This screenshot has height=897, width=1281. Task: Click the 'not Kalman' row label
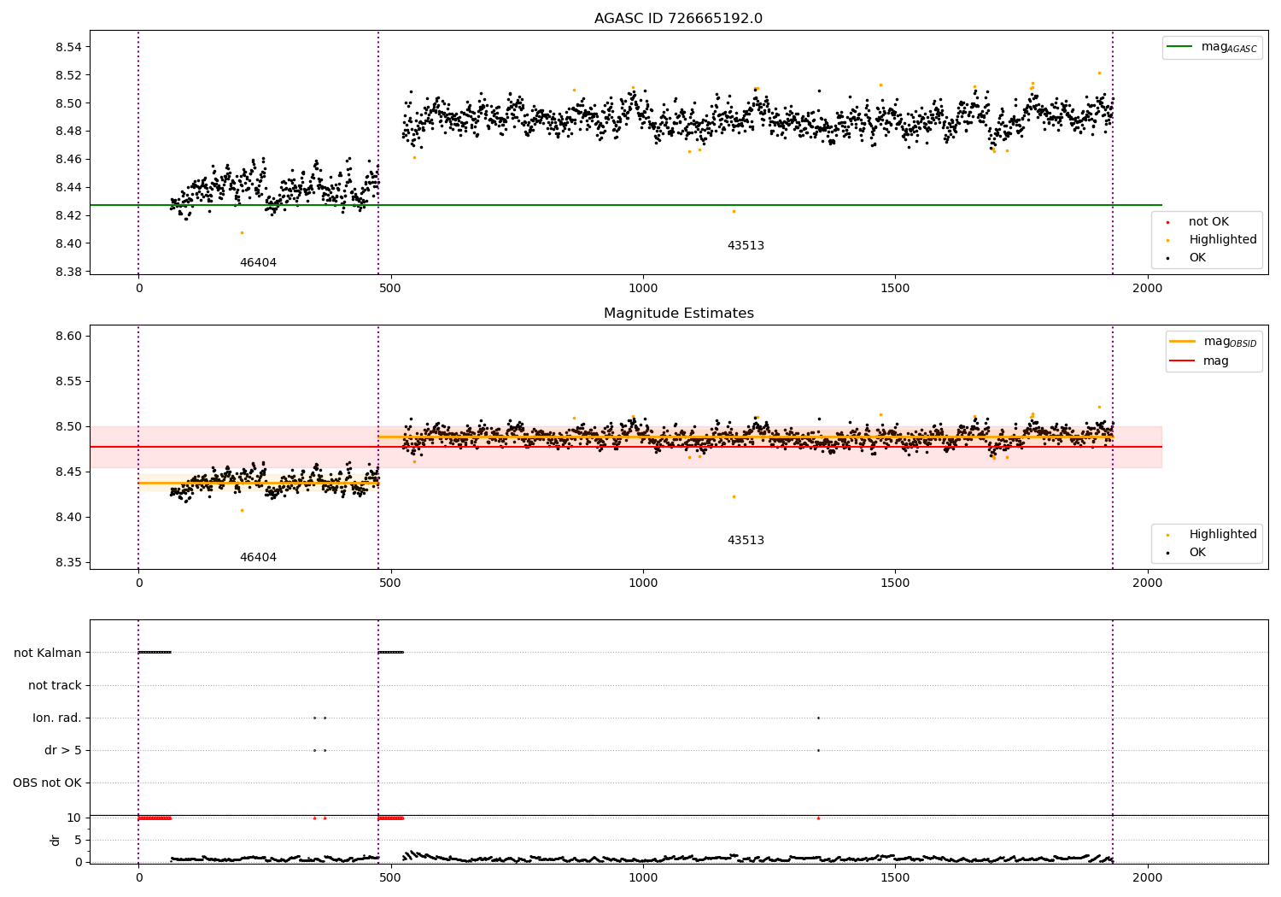coord(48,653)
